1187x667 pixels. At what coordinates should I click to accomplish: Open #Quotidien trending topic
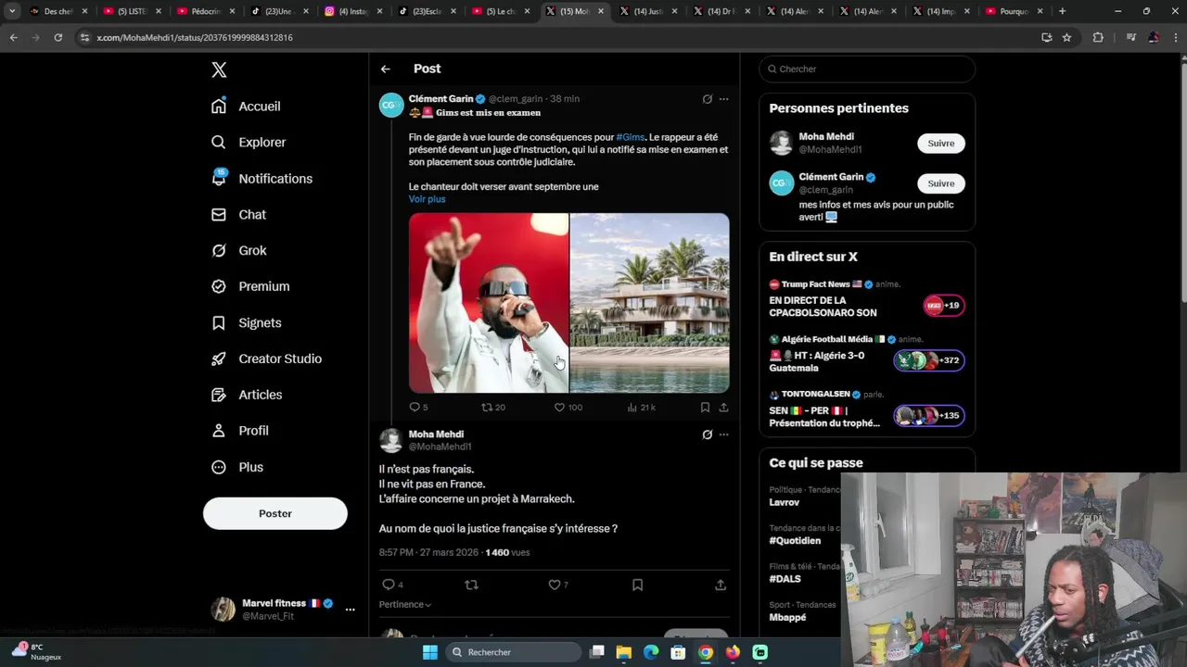[x=795, y=540]
